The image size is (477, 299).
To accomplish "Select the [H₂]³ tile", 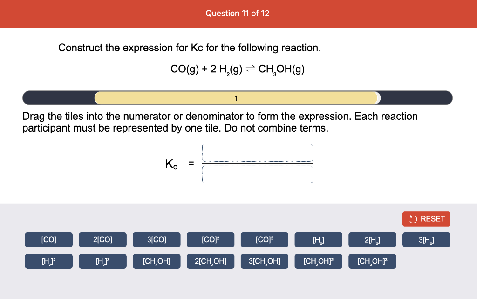I will point(102,261).
